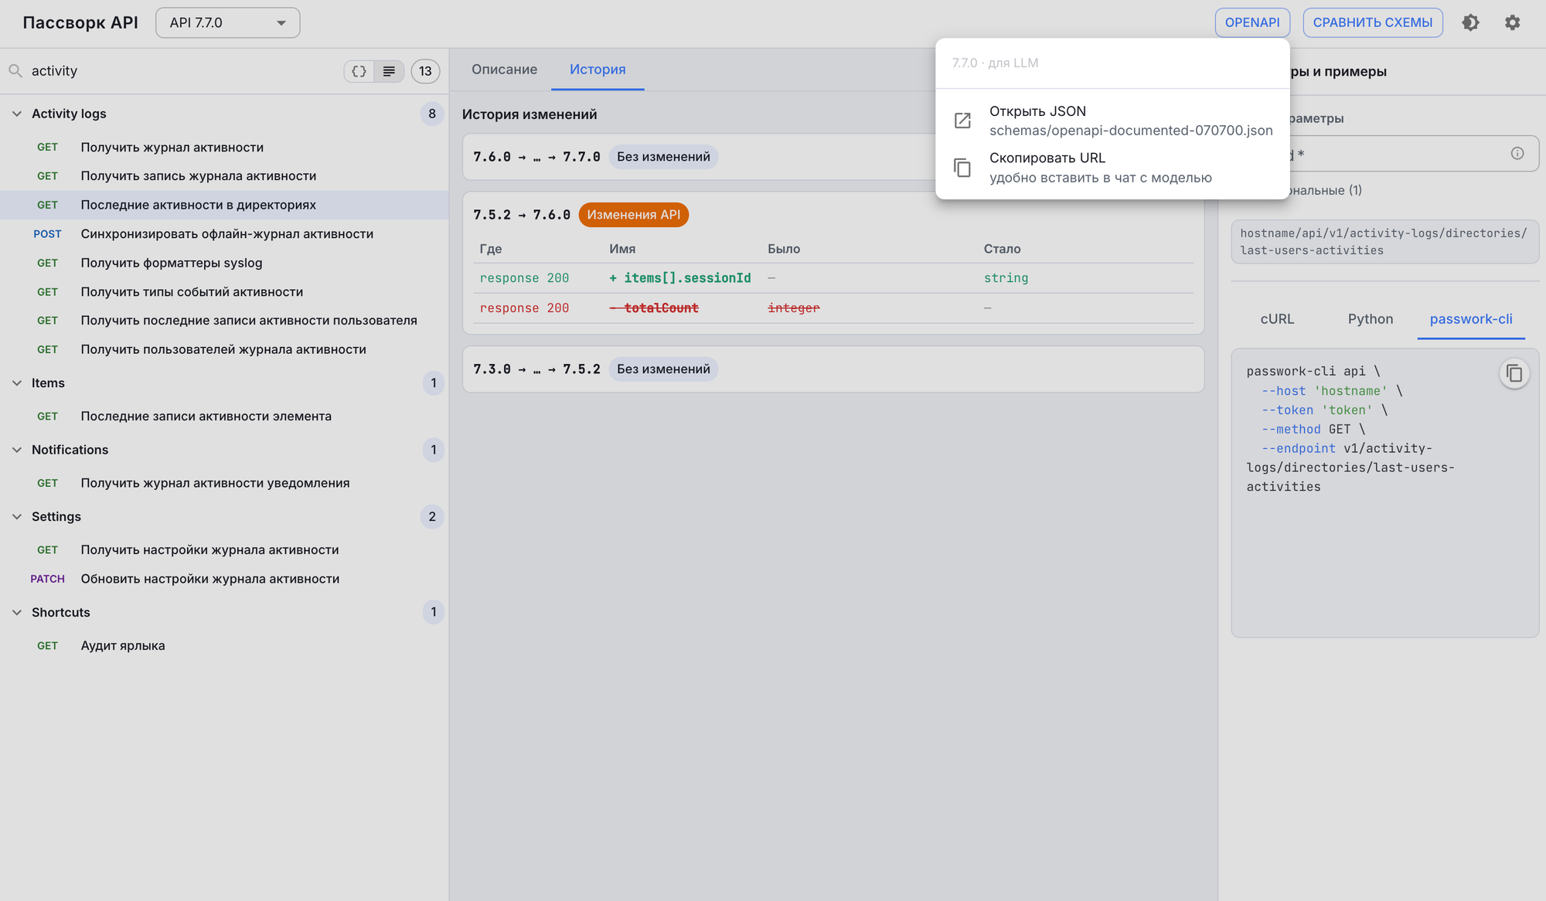Click the 13 results count badge
1546x901 pixels.
pos(425,71)
